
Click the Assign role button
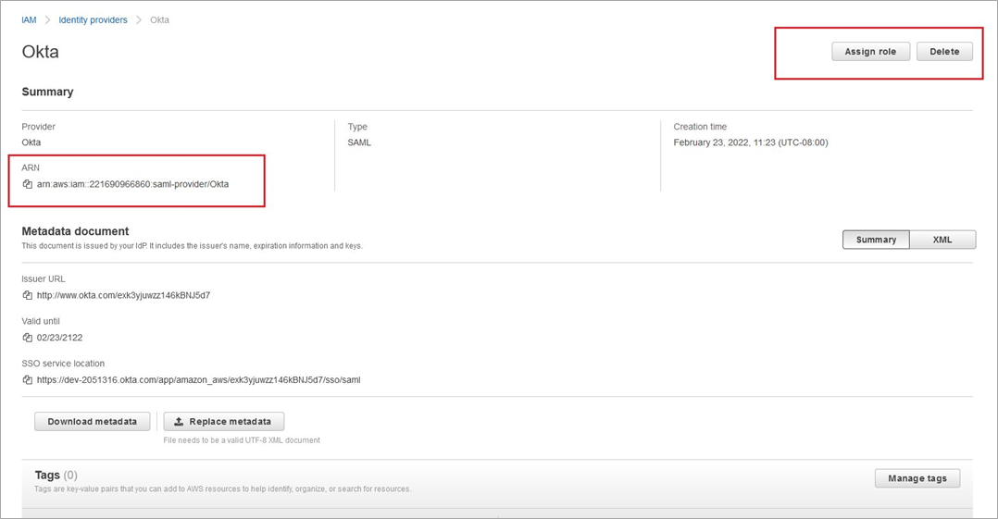870,52
